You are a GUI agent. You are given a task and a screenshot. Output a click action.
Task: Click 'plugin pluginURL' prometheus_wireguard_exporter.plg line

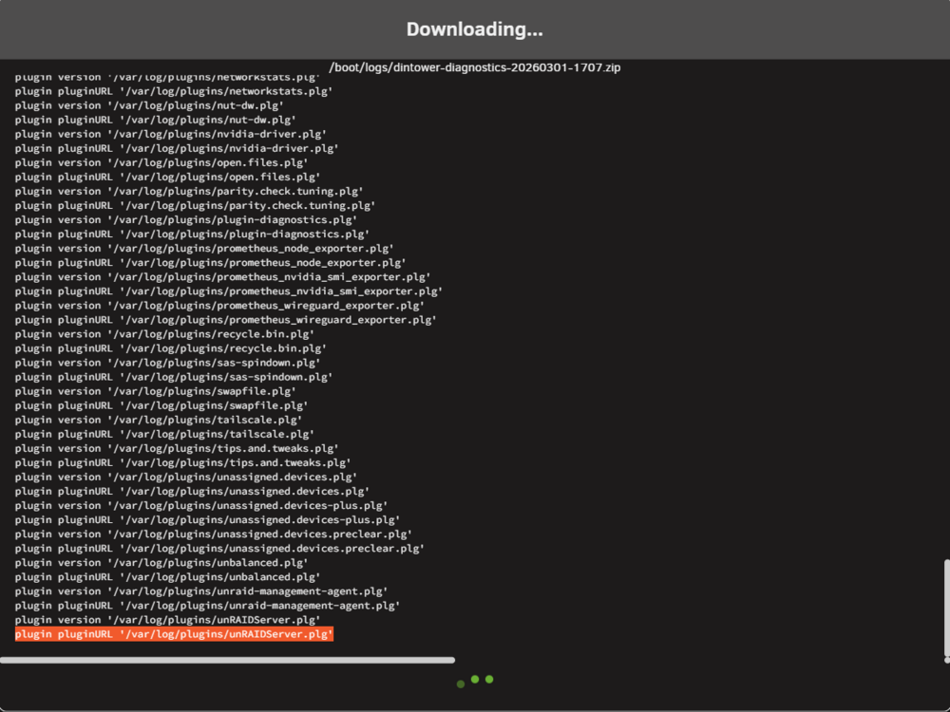226,320
